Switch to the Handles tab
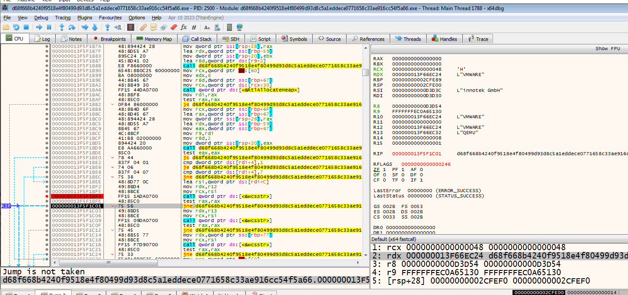 click(x=444, y=39)
